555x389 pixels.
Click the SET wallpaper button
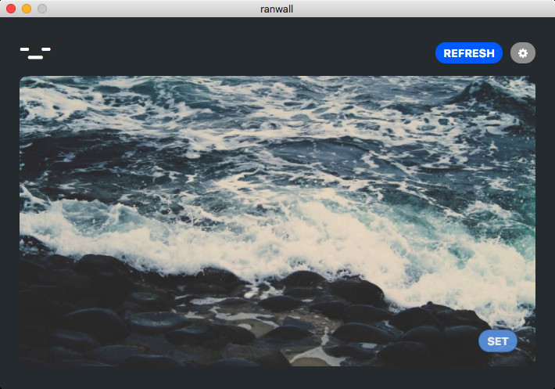coord(498,341)
